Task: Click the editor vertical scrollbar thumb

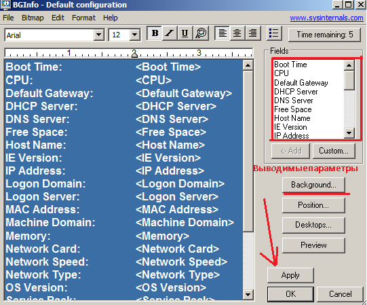Action: pyautogui.click(x=248, y=151)
